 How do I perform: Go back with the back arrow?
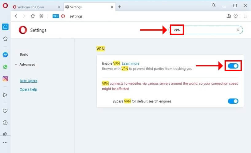coord(16,16)
